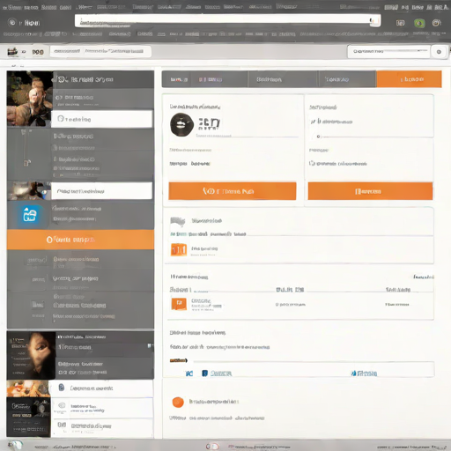Screen dimensions: 451x451
Task: Click the green circular icon in browser toolbar
Action: (419, 23)
